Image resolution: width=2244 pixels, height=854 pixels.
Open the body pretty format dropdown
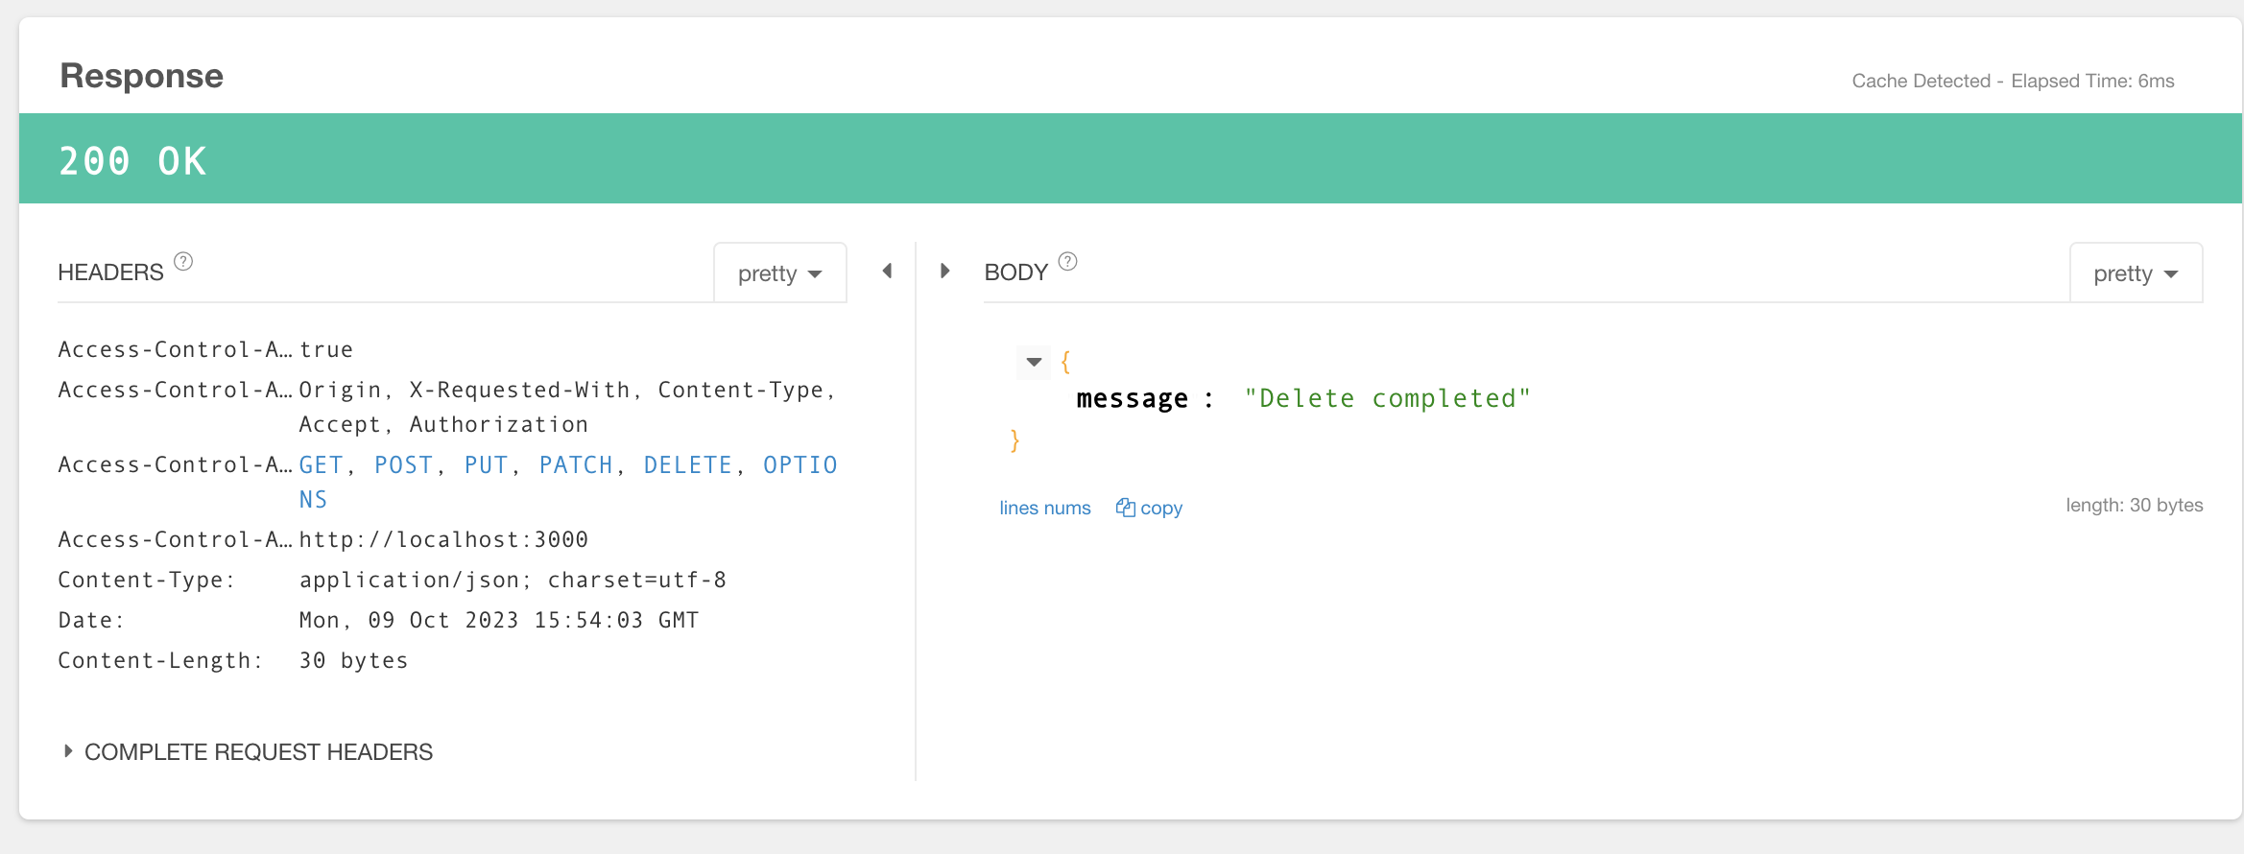2136,273
